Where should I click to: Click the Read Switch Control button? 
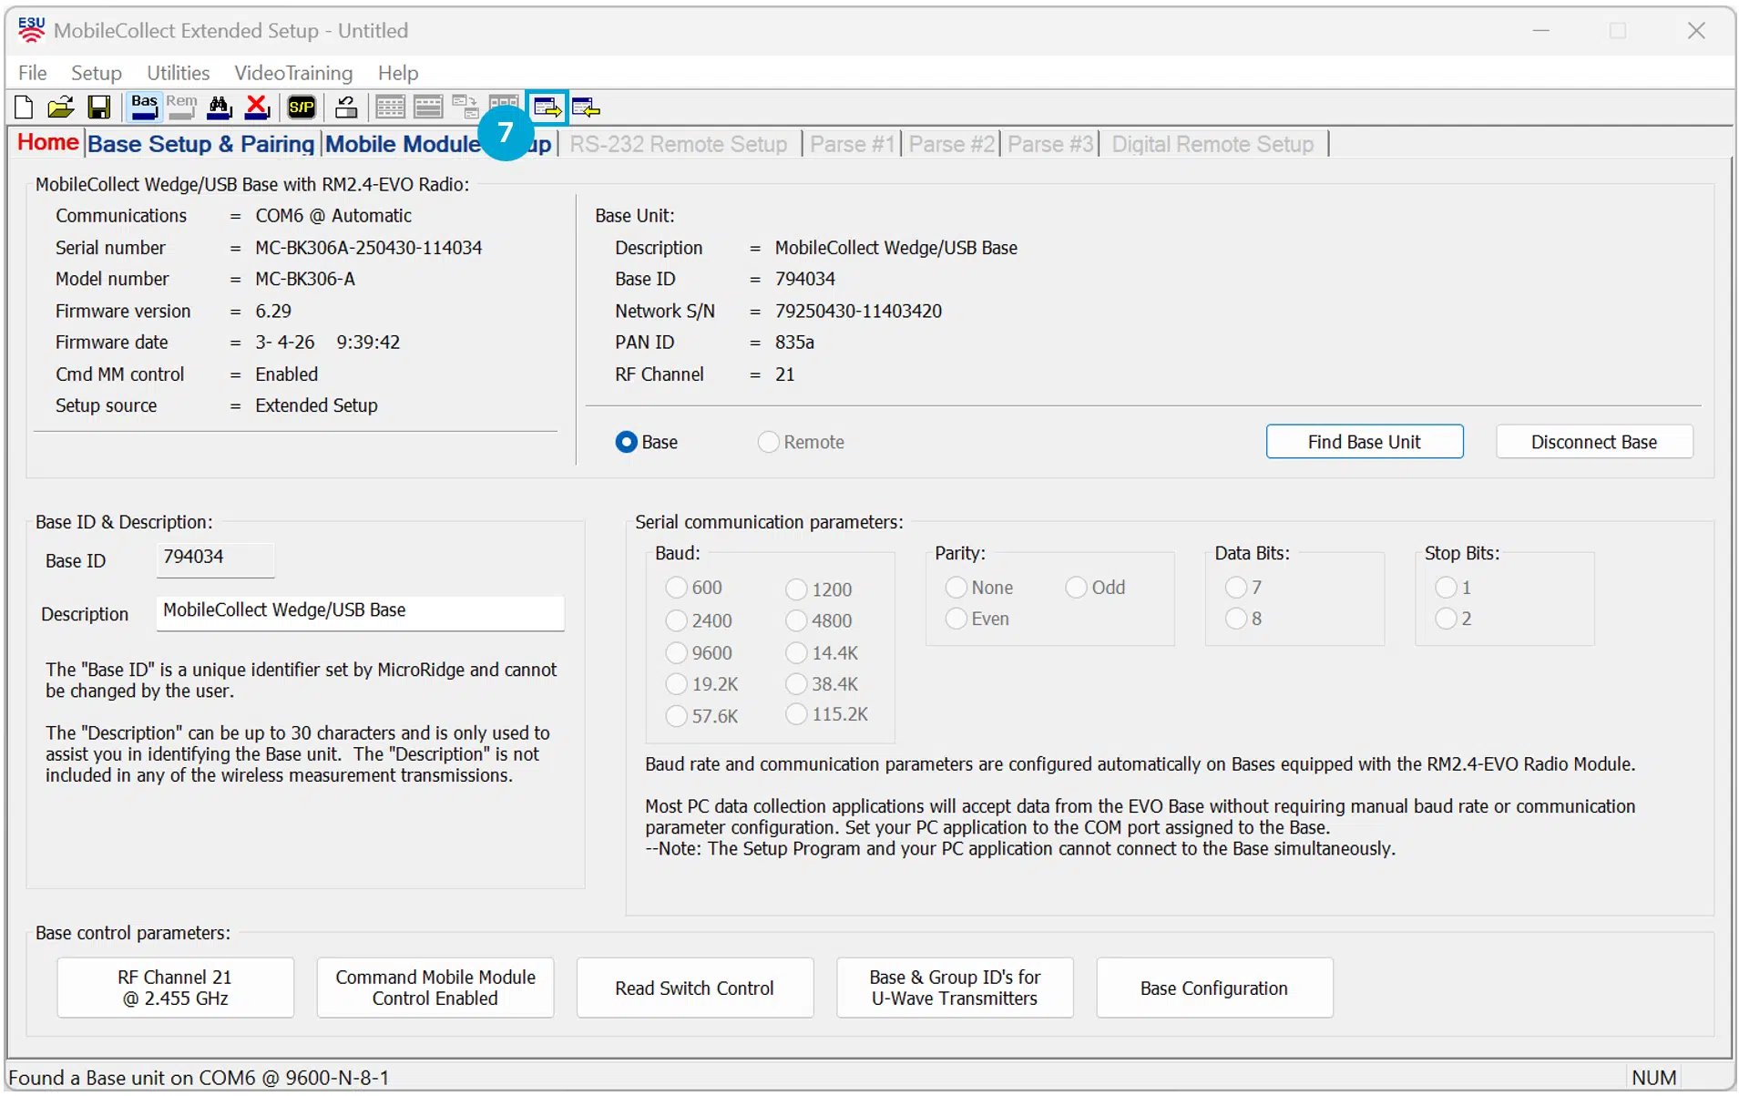(695, 988)
